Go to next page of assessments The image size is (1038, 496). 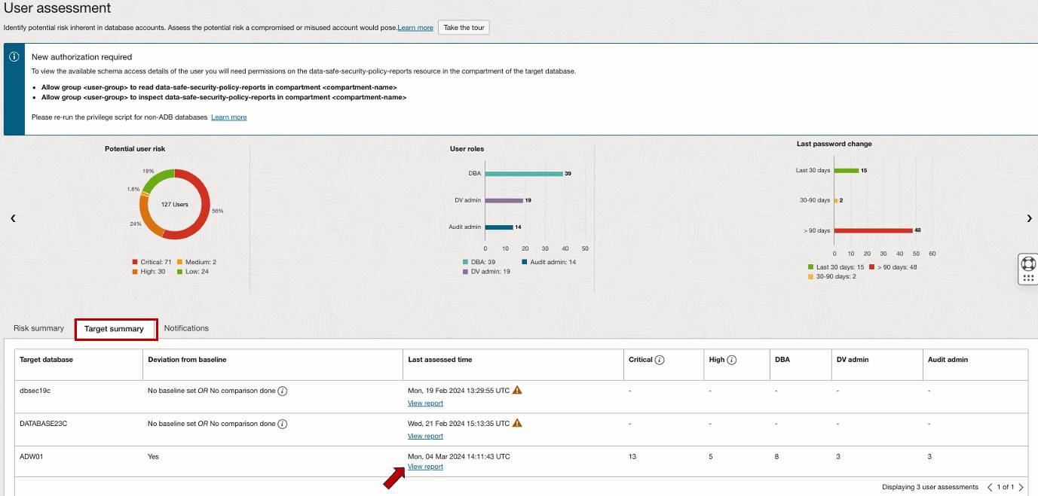pos(1021,487)
